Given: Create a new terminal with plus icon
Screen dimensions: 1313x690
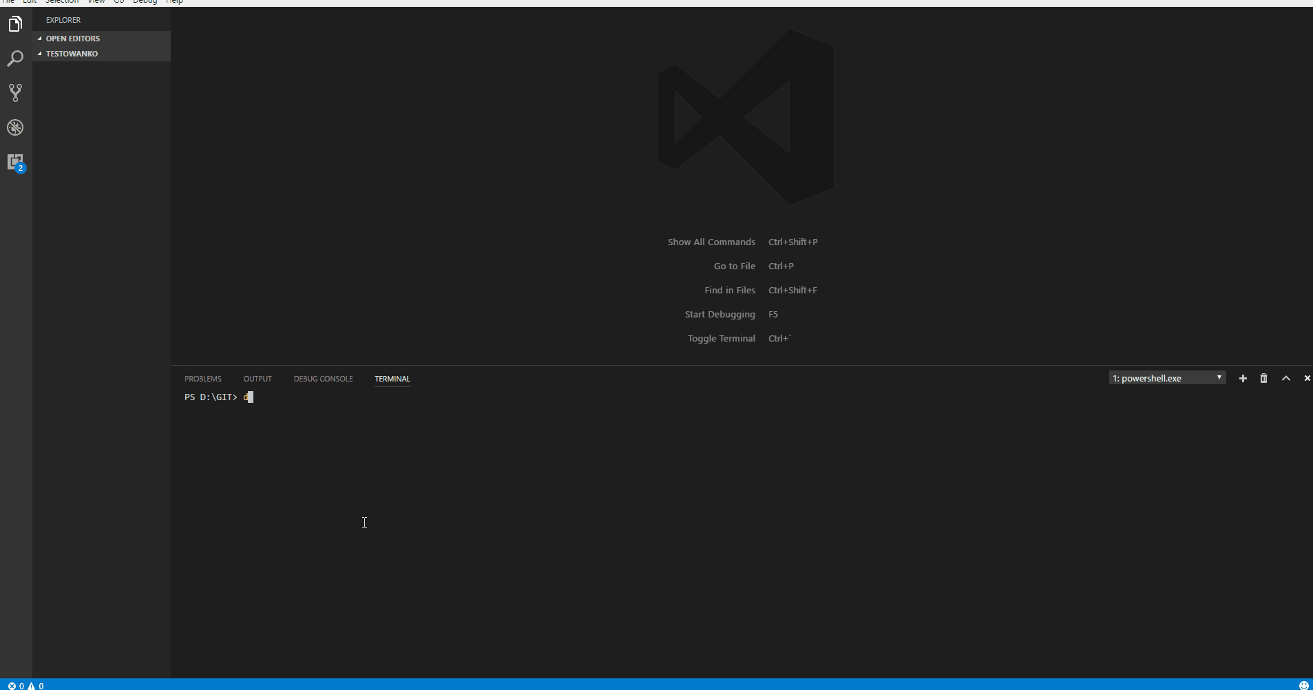Looking at the screenshot, I should click(1243, 378).
